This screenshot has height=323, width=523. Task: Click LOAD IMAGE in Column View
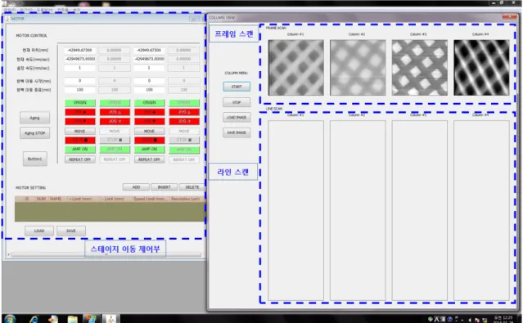[x=237, y=117]
